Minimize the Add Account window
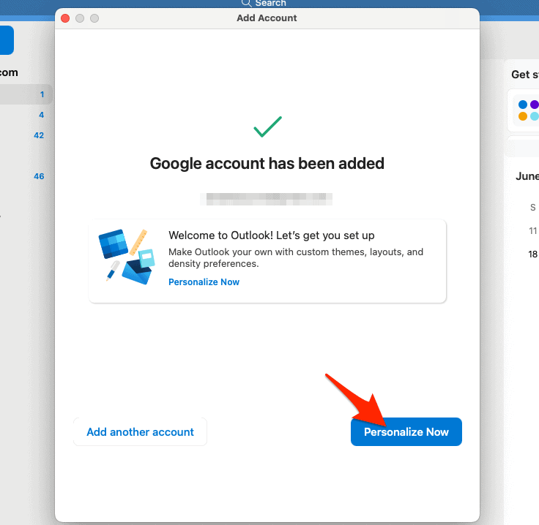 81,18
